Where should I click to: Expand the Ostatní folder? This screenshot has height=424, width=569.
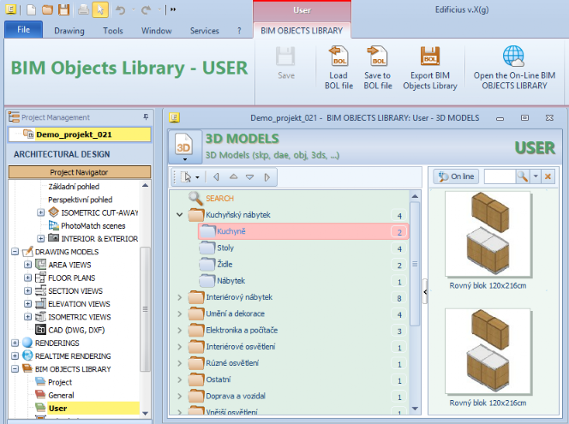(179, 379)
